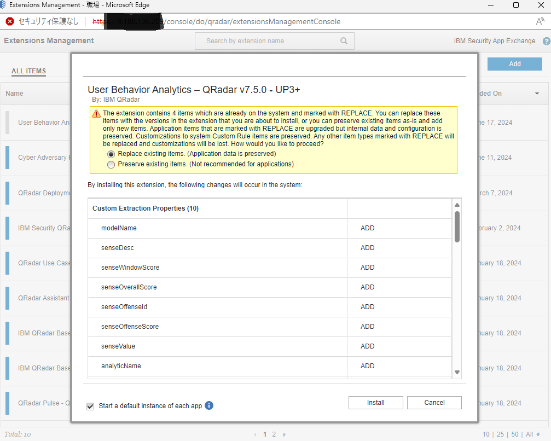Select the Cyber Adversary extension row

pyautogui.click(x=36, y=158)
